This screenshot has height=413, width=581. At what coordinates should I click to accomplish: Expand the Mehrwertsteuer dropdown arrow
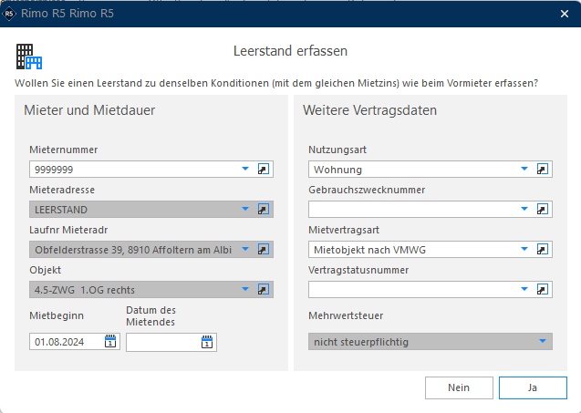tap(543, 341)
